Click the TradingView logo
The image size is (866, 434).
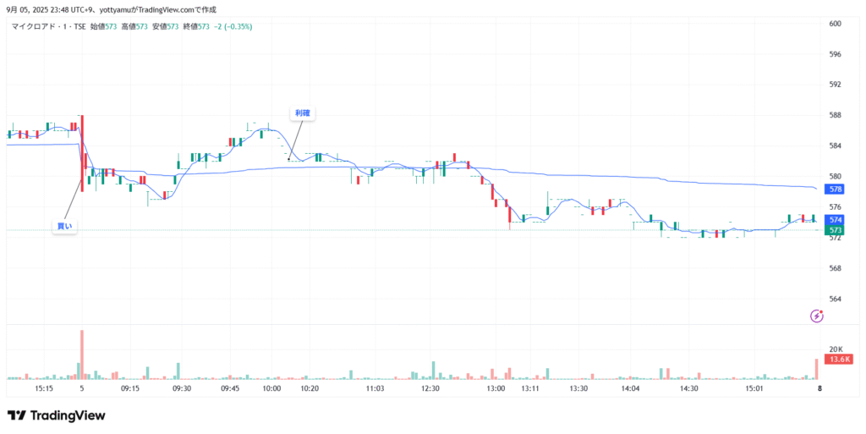tap(57, 415)
